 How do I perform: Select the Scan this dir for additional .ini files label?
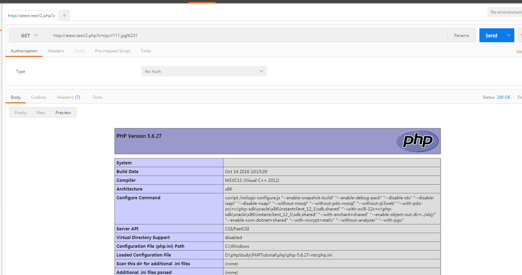[153, 264]
